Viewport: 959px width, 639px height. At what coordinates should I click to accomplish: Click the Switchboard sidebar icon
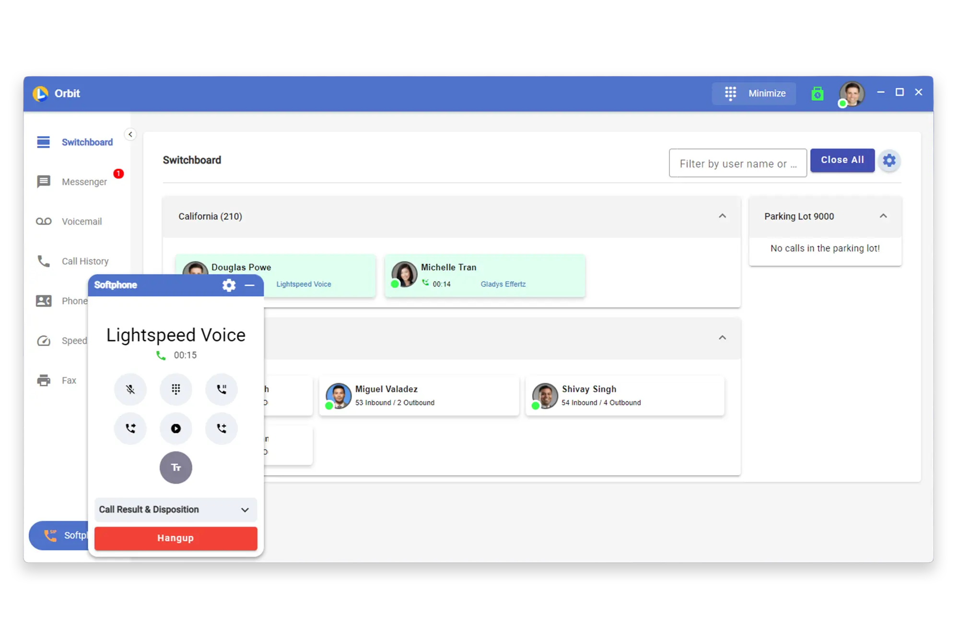point(44,142)
